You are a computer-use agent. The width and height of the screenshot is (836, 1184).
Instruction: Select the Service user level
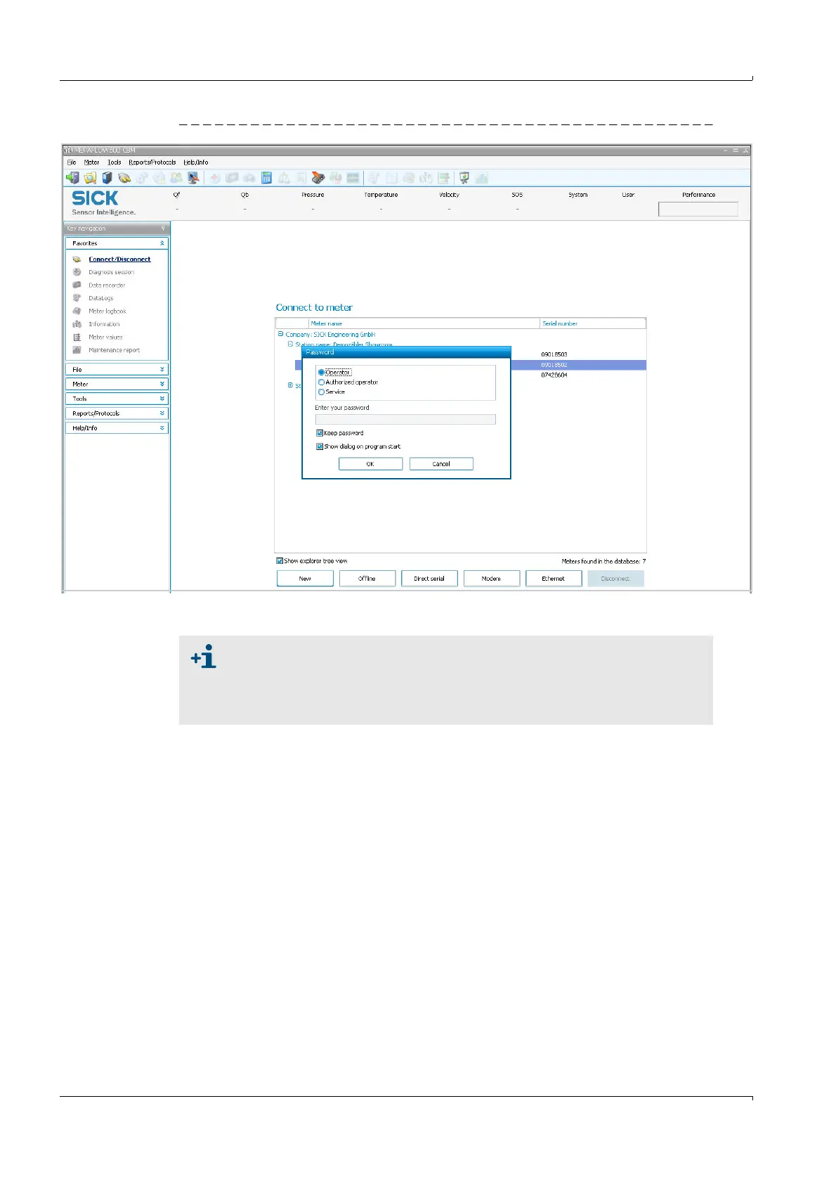(x=321, y=392)
